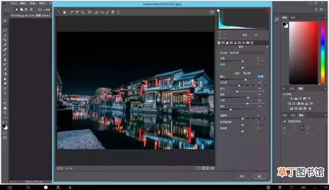Click the Cancel button in Camera Raw

click(x=242, y=176)
